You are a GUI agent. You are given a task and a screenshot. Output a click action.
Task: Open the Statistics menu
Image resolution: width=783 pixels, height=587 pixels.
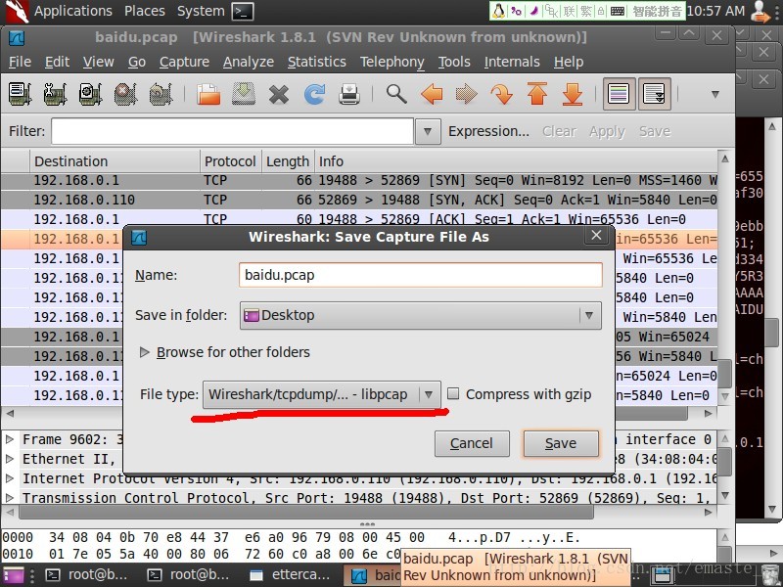tap(316, 62)
